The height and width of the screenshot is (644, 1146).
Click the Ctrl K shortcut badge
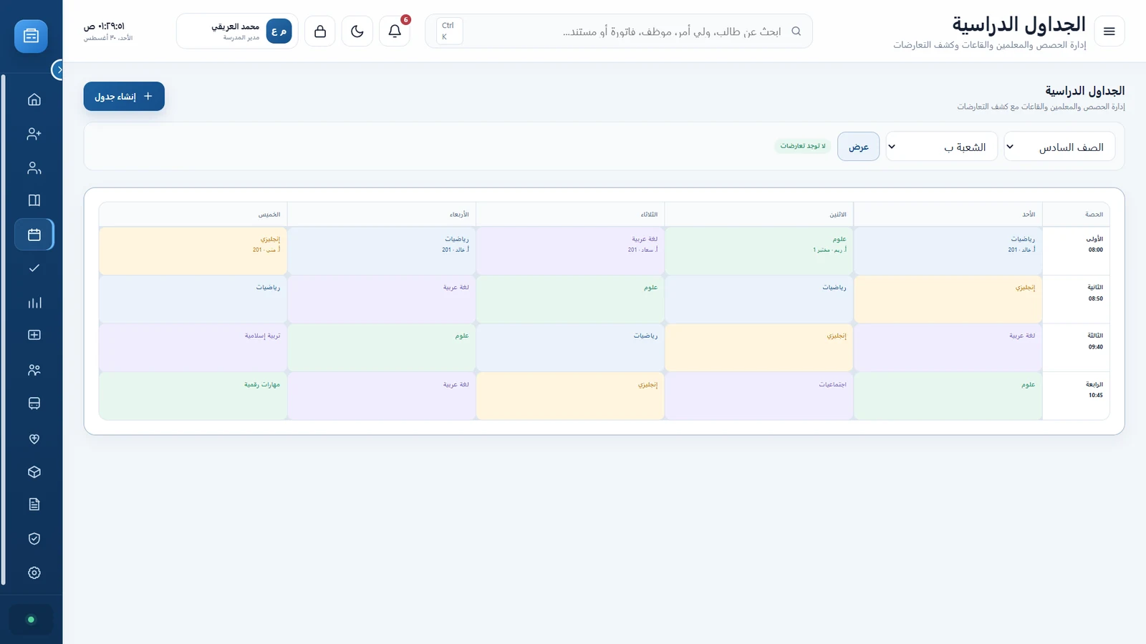click(x=448, y=31)
